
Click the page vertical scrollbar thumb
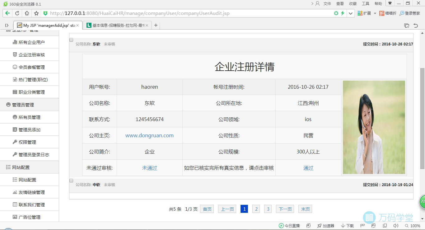tap(423, 118)
